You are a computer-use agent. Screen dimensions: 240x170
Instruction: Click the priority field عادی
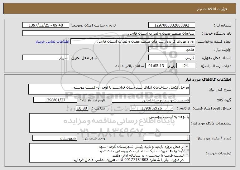tap(171, 50)
